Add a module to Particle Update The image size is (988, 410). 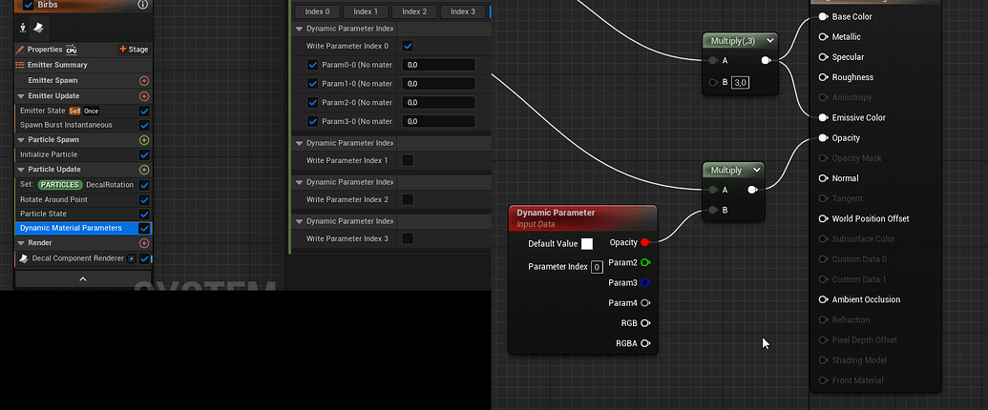pyautogui.click(x=143, y=170)
